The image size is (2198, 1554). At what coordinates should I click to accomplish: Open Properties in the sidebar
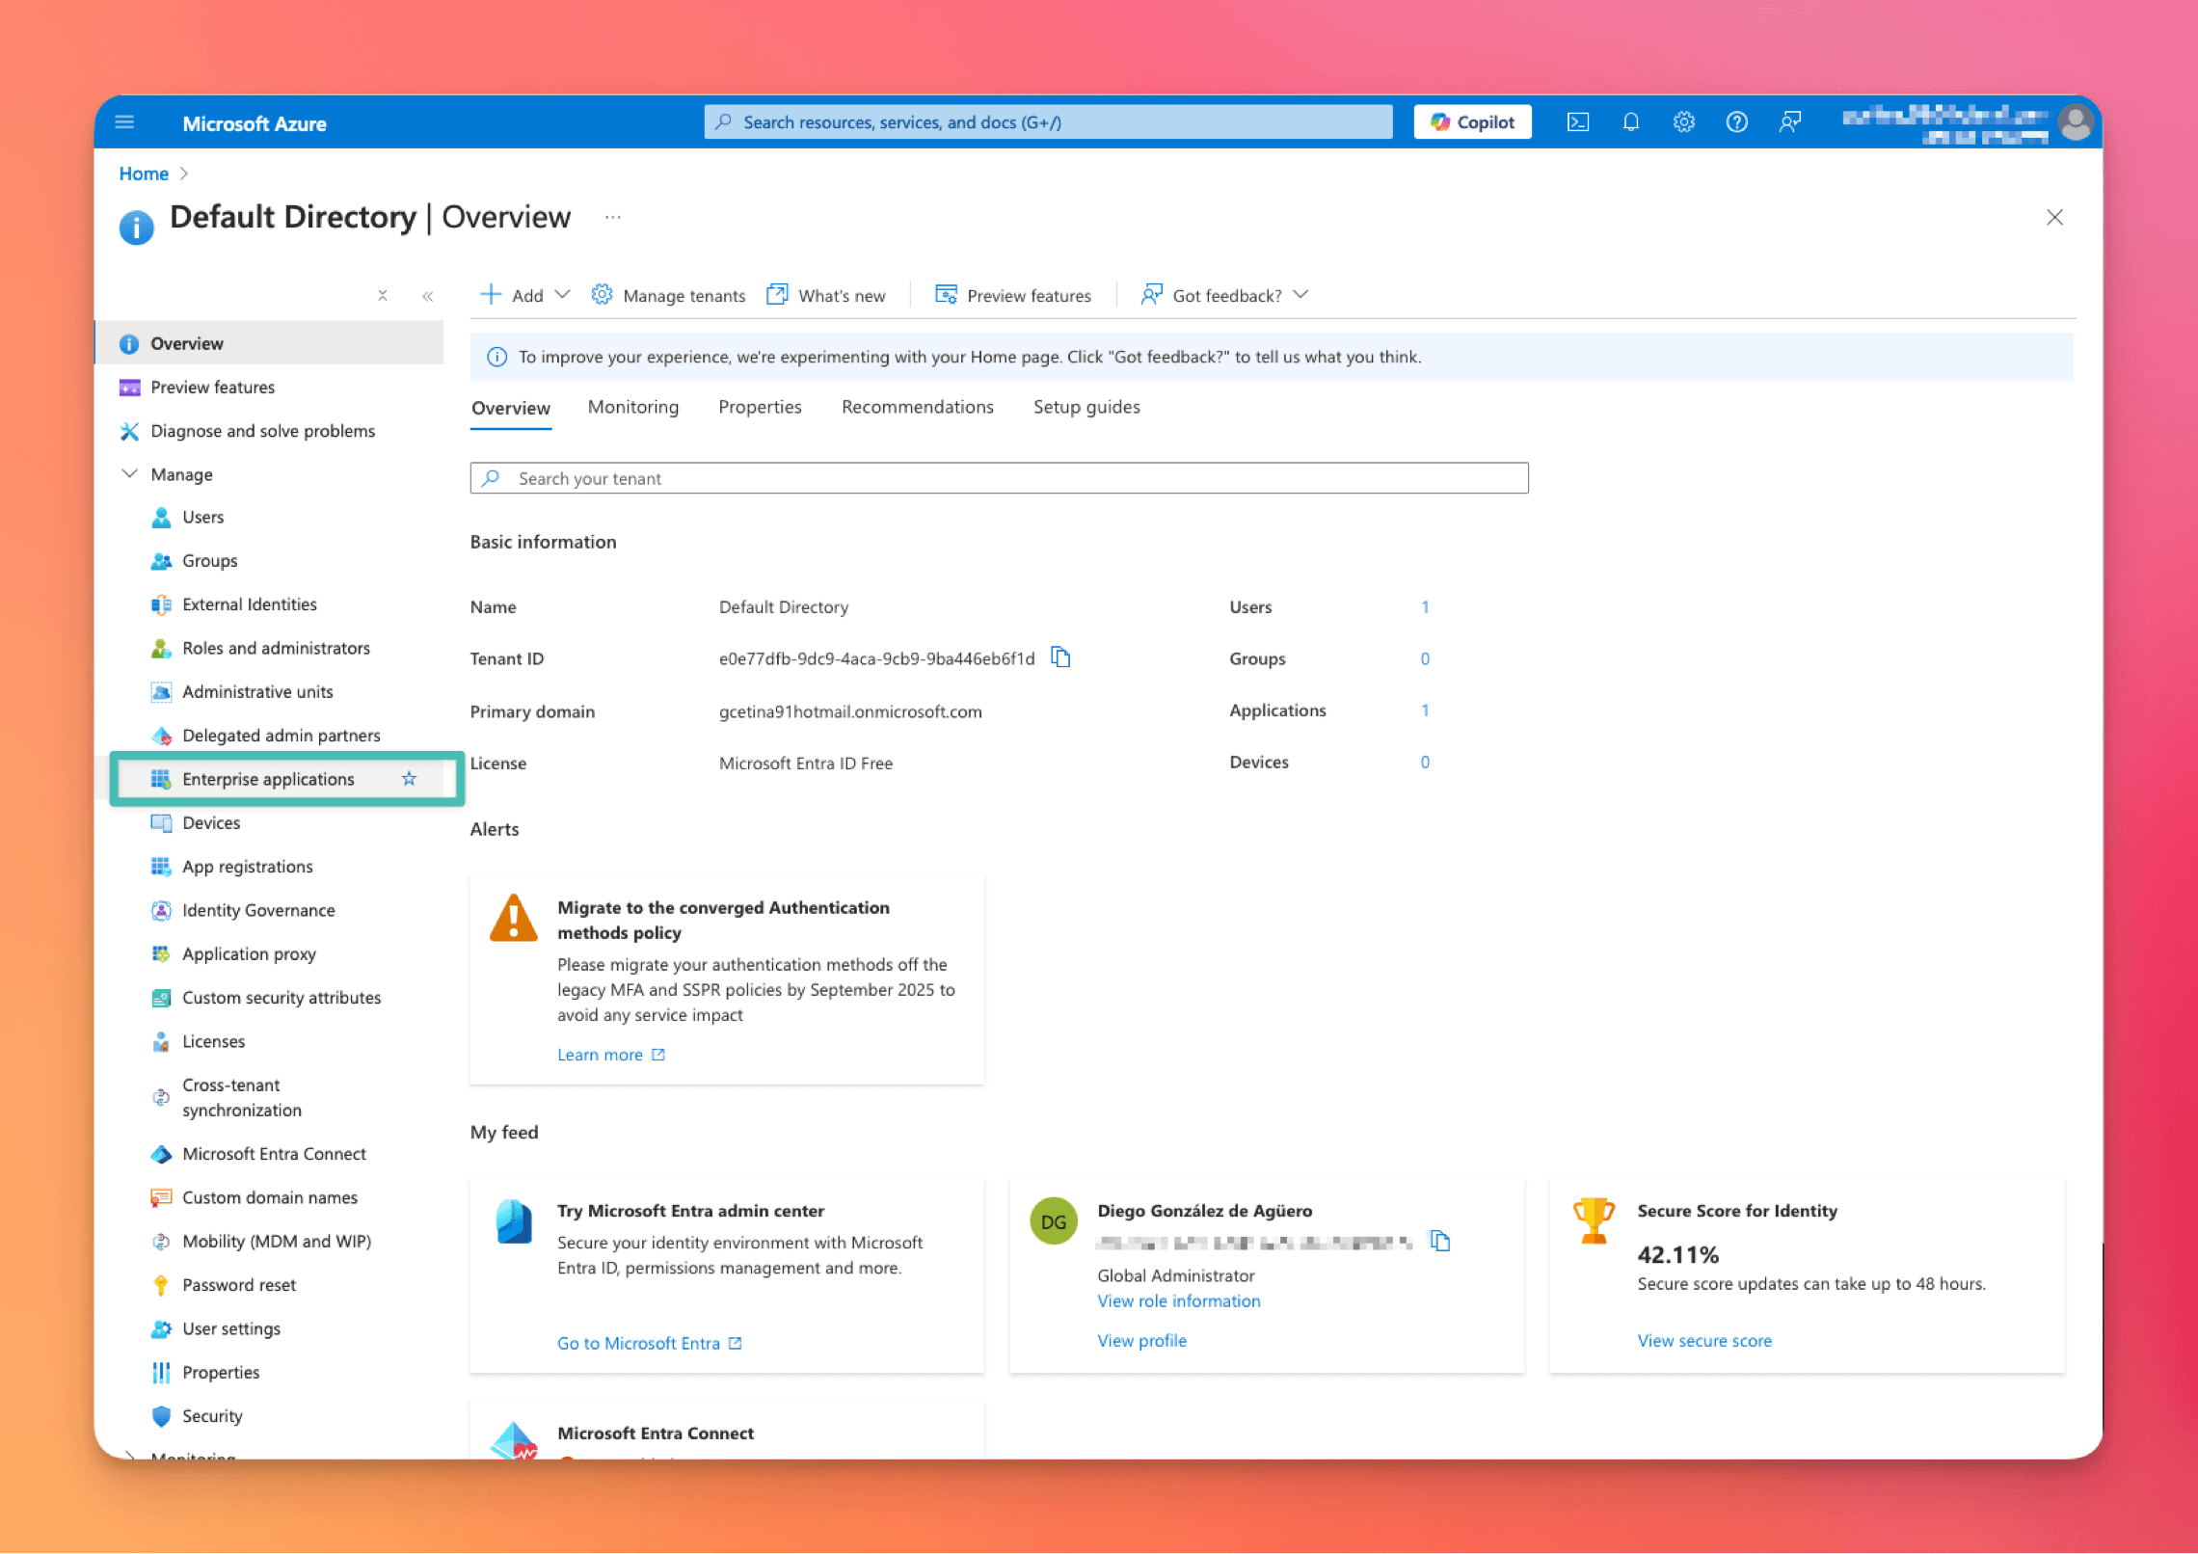(x=221, y=1372)
